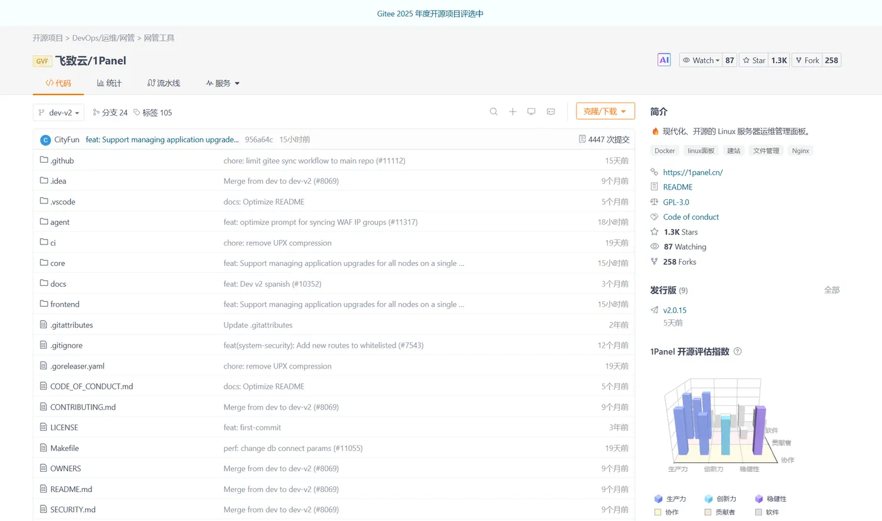
Task: Open the agent folder icon
Action: pos(44,222)
